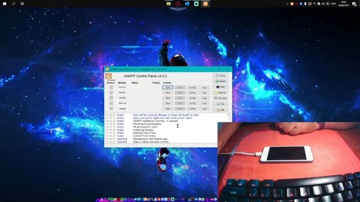This screenshot has height=202, width=360.
Task: Launch Shell from the XAMPP side panel
Action: (220, 87)
